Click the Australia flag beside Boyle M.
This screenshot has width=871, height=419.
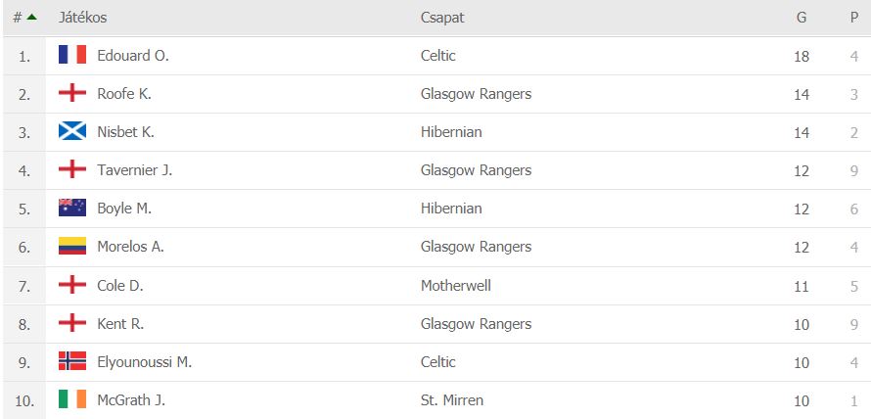[72, 209]
